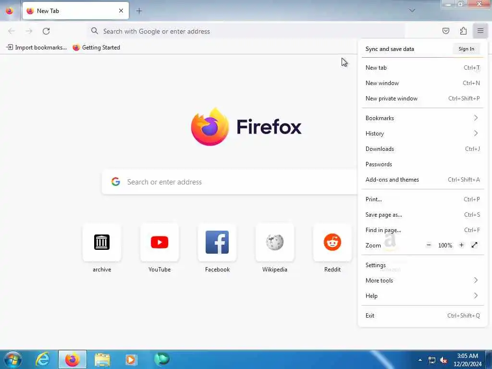Viewport: 492px width, 369px height.
Task: Open the Extensions puzzle icon
Action: tap(463, 31)
